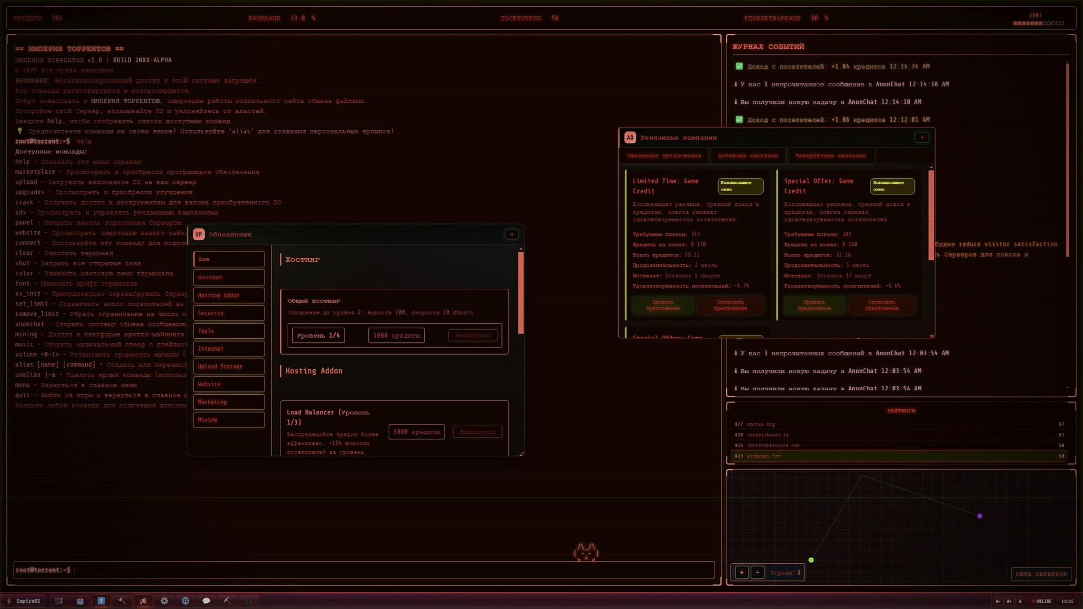
Task: Open the mining platform via the pickaxe icon
Action: point(227,601)
